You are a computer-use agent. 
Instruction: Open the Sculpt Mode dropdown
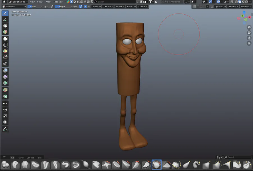click(x=18, y=2)
